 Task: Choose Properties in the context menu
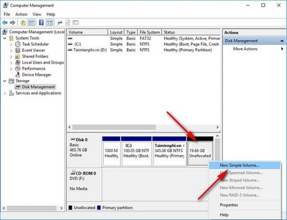tap(245, 205)
